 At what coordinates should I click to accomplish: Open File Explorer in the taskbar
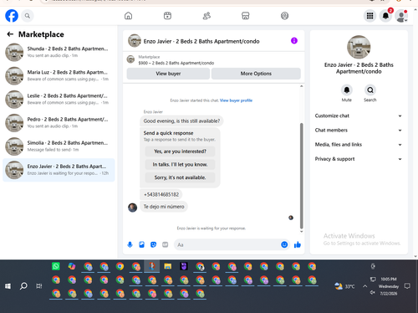(x=168, y=266)
